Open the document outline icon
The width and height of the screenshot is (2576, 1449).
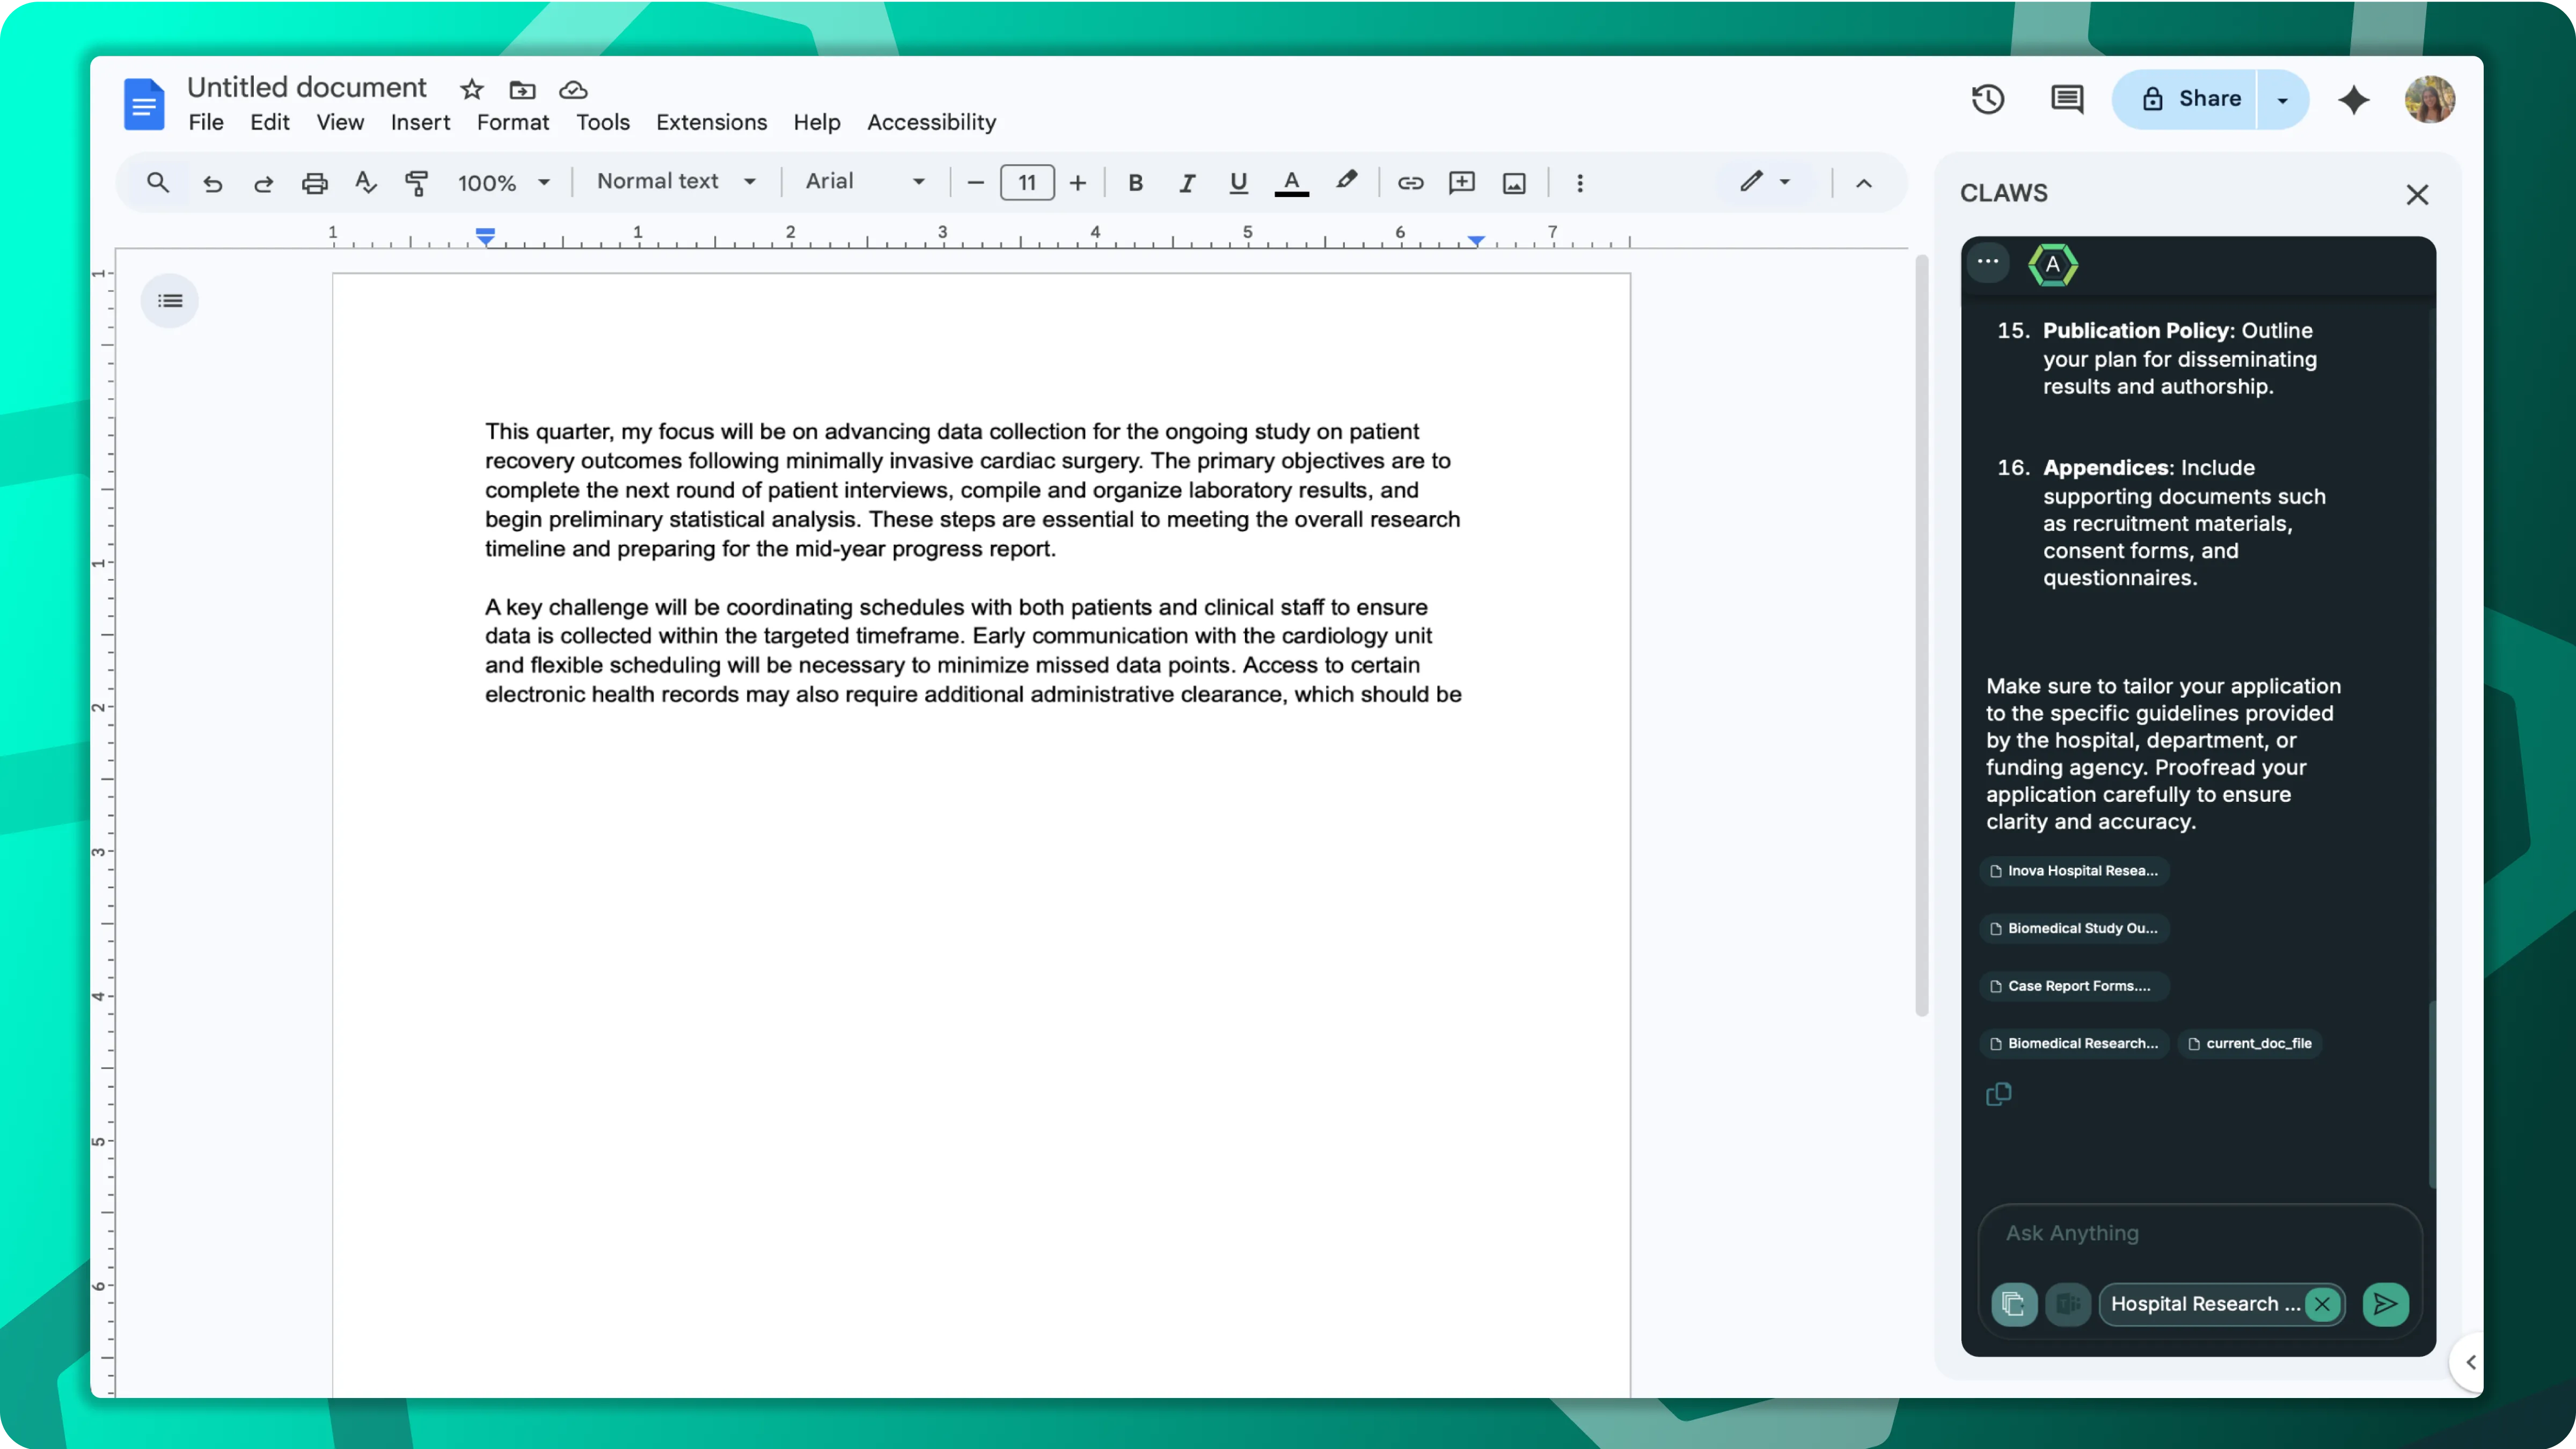pyautogui.click(x=170, y=301)
